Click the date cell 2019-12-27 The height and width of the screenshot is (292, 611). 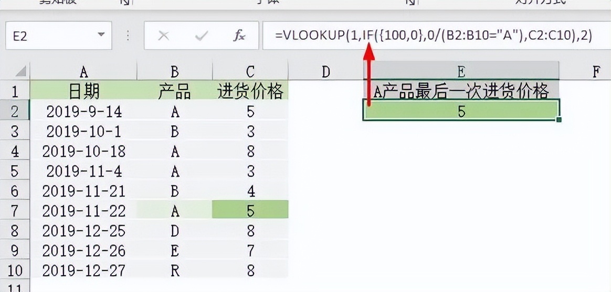click(x=83, y=270)
